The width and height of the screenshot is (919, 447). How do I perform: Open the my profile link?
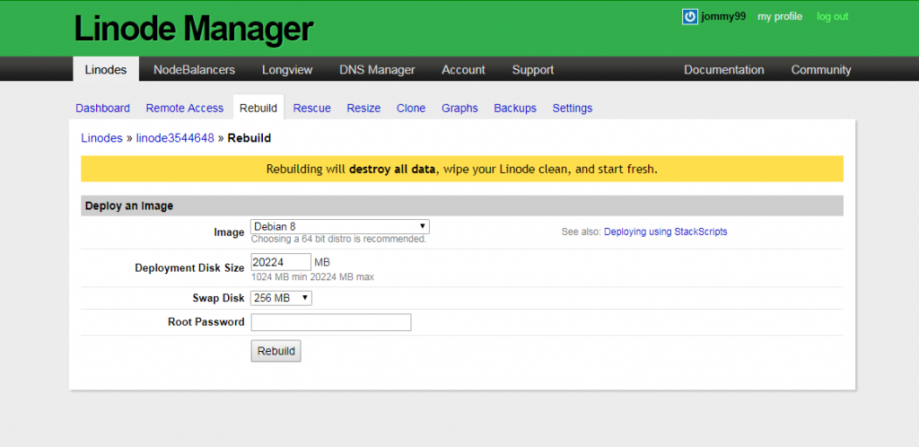[x=780, y=16]
